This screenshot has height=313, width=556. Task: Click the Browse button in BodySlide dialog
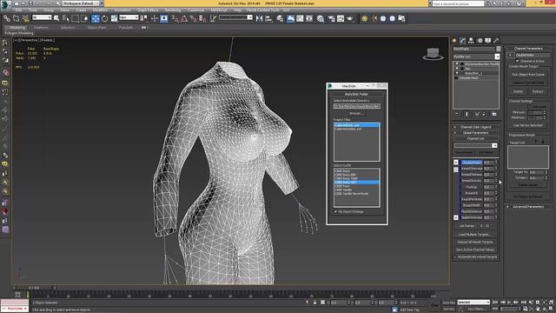(357, 114)
